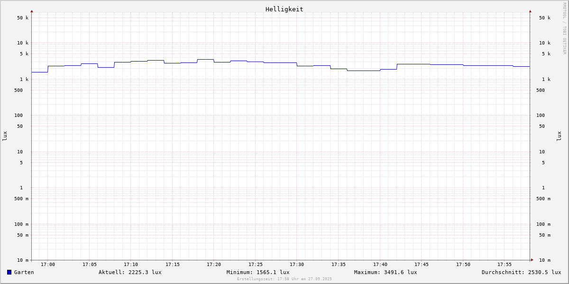Click the 50 k label on left axis
Image resolution: width=569 pixels, height=284 pixels.
(x=23, y=18)
